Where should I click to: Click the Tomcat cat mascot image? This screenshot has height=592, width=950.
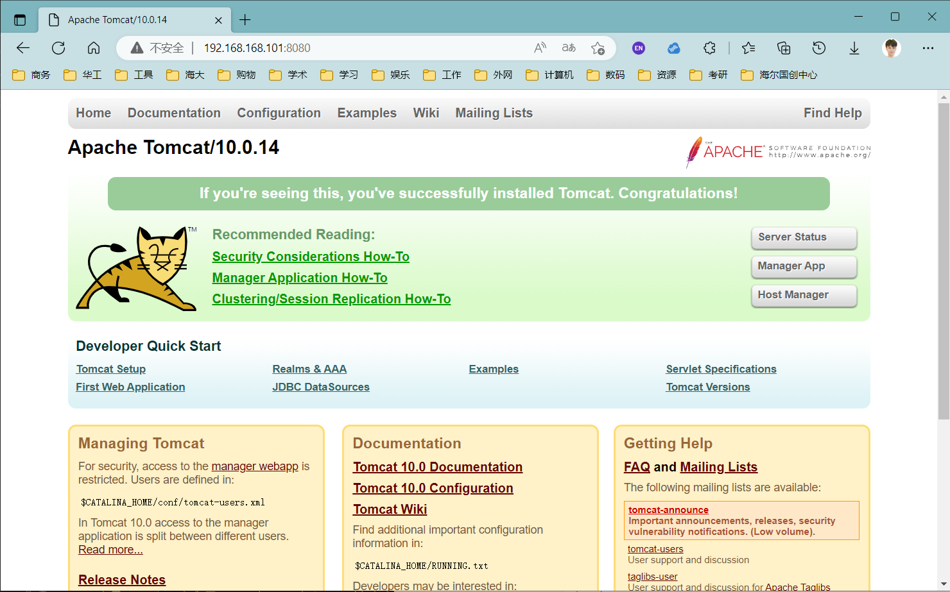(x=136, y=268)
